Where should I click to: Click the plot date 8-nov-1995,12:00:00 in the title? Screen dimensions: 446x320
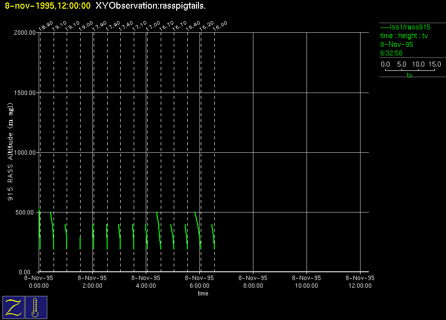(47, 6)
